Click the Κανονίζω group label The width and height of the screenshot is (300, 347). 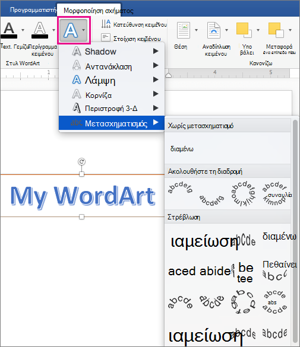(x=261, y=63)
